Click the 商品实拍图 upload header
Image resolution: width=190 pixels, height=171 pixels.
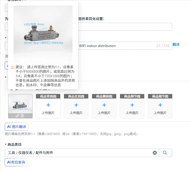coord(76,96)
